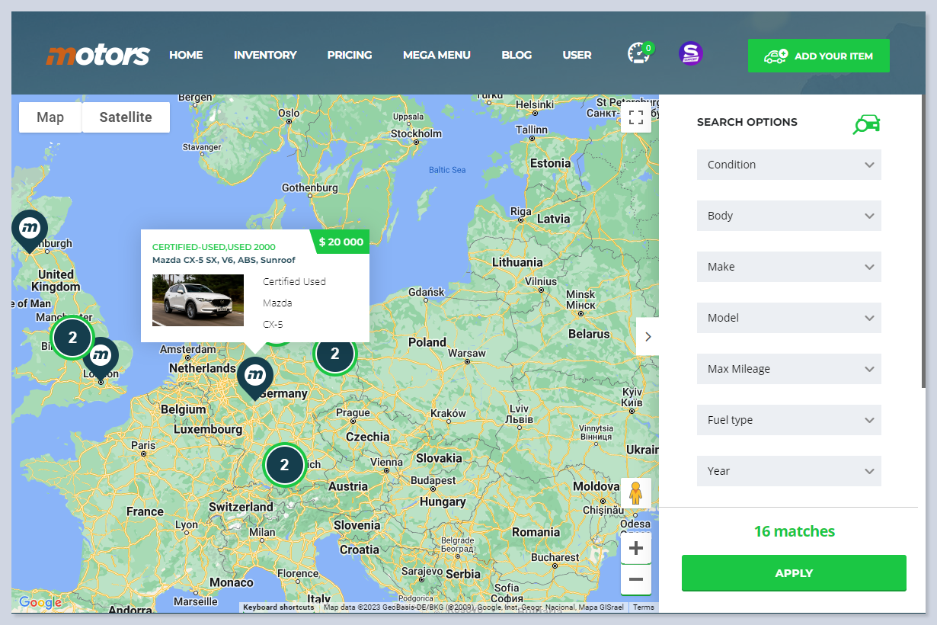Viewport: 937px width, 625px height.
Task: Open the compare speedometer icon
Action: pyautogui.click(x=638, y=54)
